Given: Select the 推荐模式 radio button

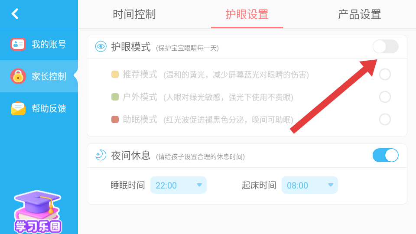Looking at the screenshot, I should click(x=385, y=75).
